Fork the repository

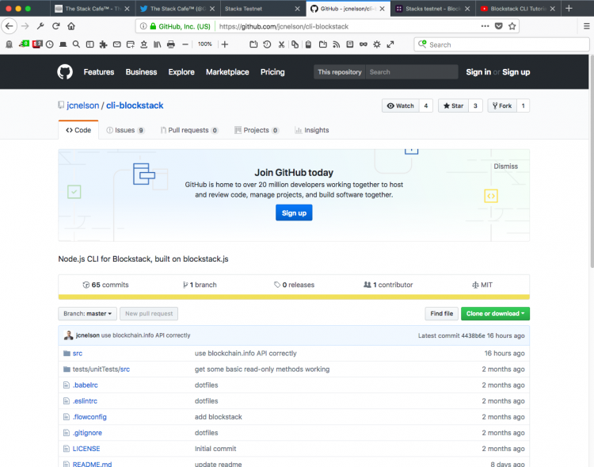coord(502,105)
